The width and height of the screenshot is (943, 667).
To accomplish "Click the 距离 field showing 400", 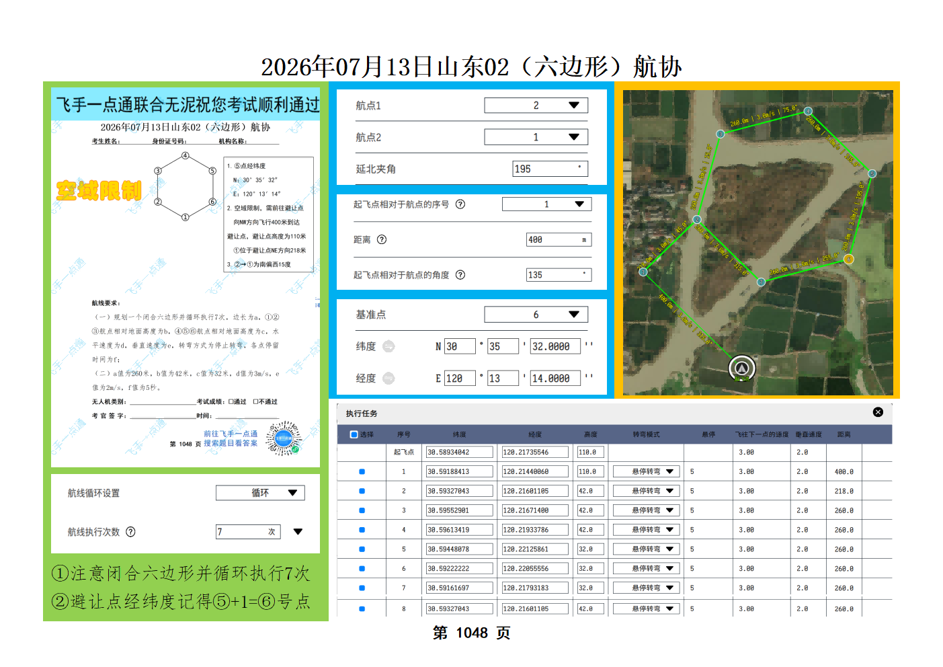I will [x=559, y=239].
